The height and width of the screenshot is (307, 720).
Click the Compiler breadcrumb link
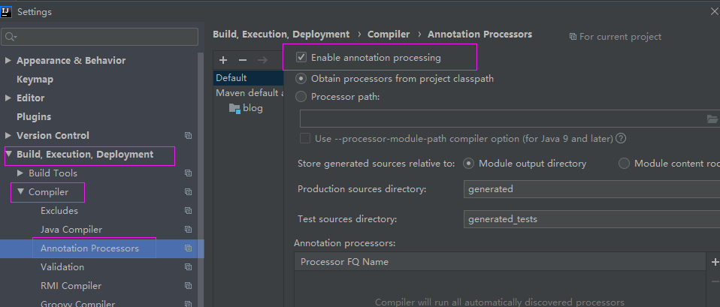coord(389,34)
